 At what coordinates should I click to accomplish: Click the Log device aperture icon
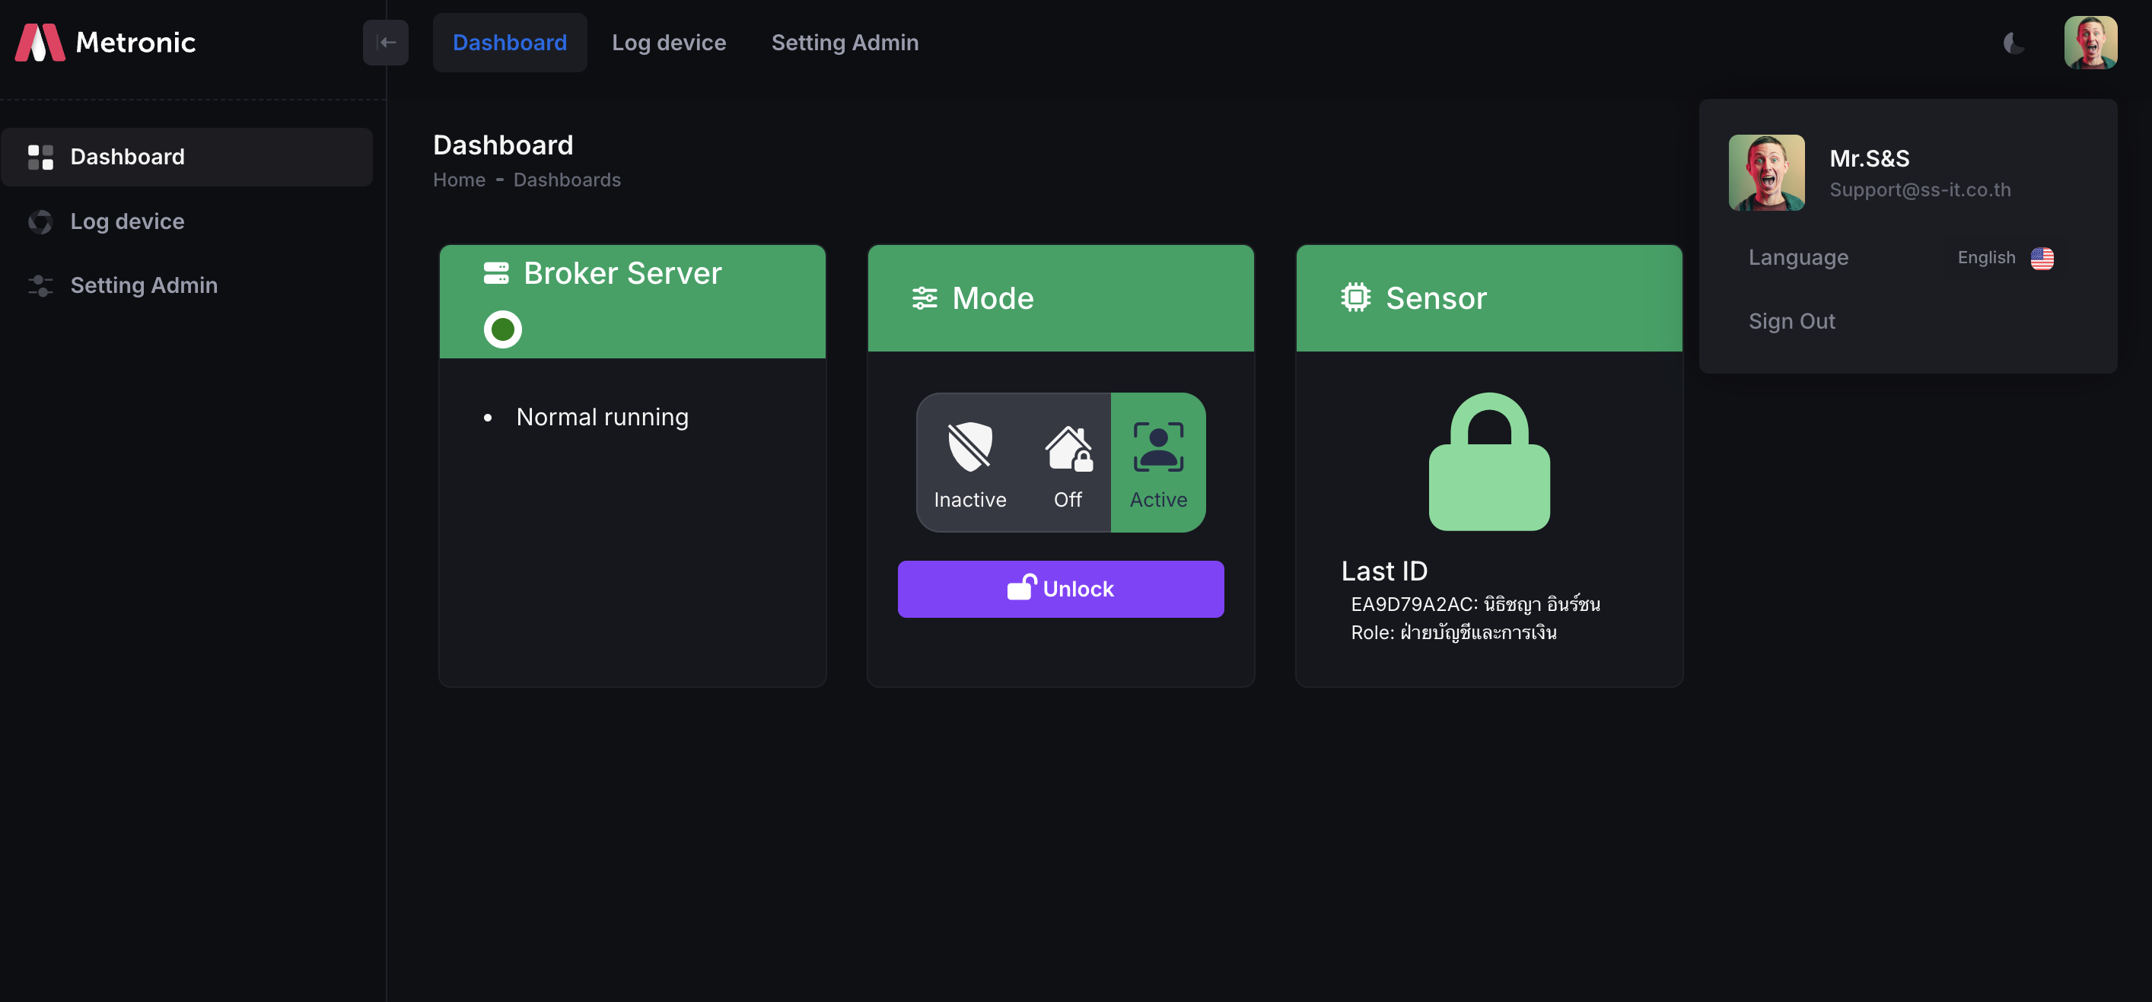point(40,221)
